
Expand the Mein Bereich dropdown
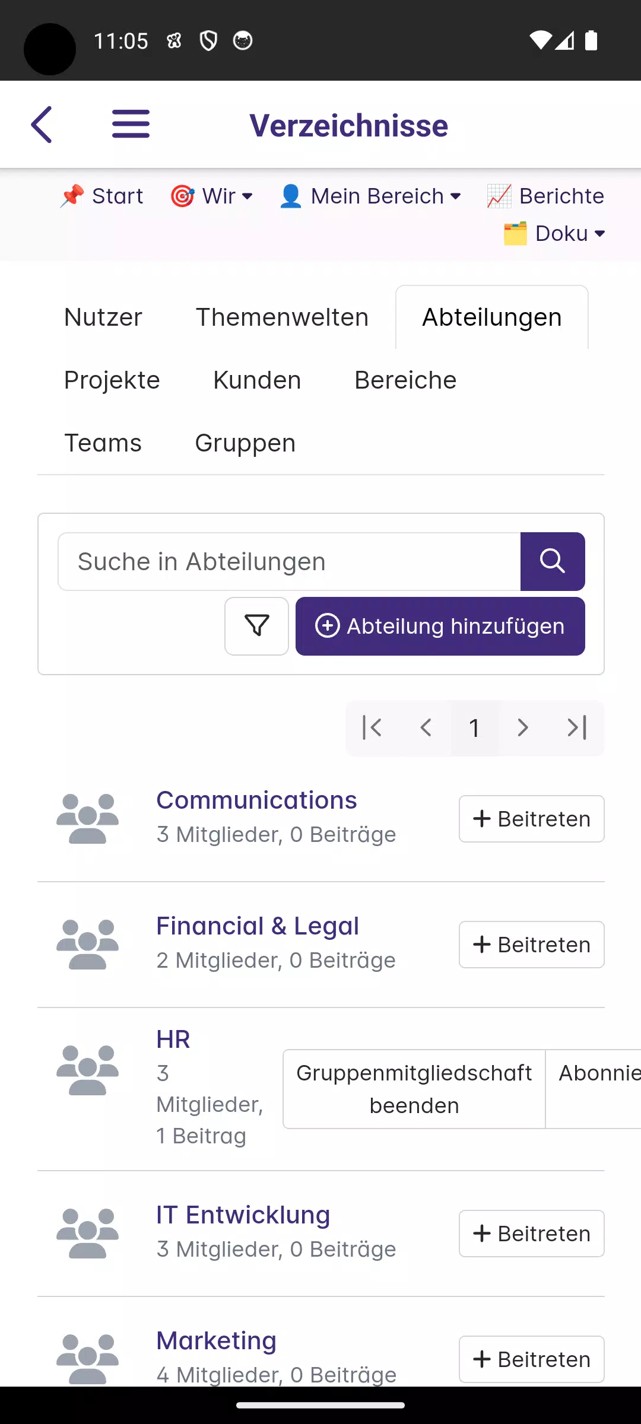[x=370, y=196]
